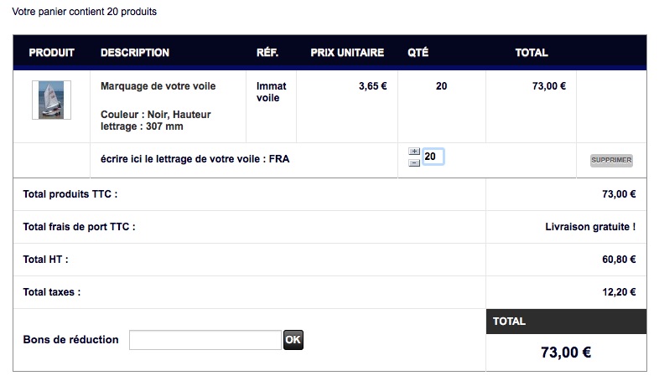Image resolution: width=659 pixels, height=386 pixels.
Task: Click the Total HT amount 60,80 €
Action: [619, 260]
